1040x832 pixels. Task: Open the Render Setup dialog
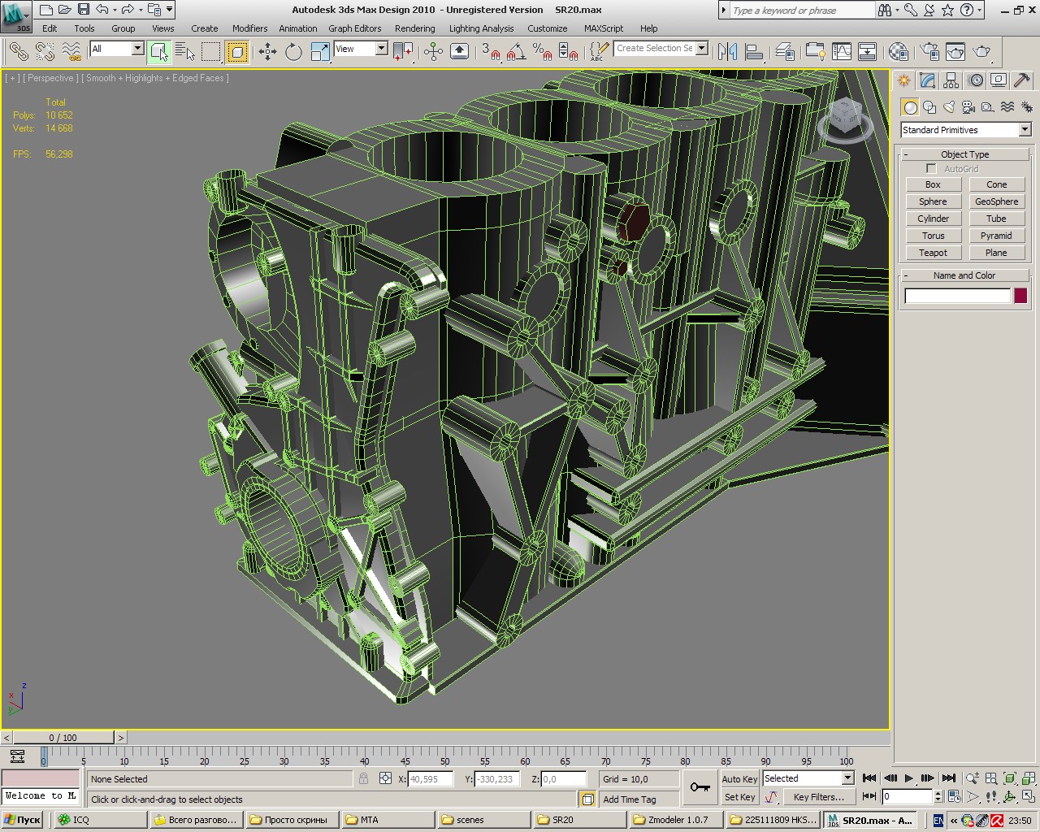tap(929, 52)
